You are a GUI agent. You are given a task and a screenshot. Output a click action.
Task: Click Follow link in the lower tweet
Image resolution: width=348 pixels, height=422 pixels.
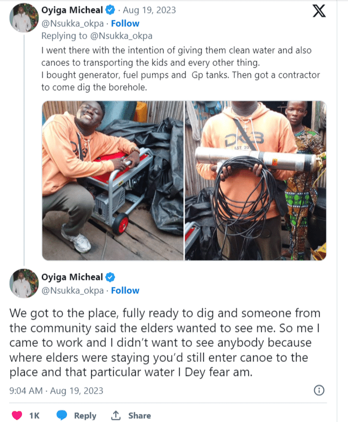pyautogui.click(x=125, y=291)
